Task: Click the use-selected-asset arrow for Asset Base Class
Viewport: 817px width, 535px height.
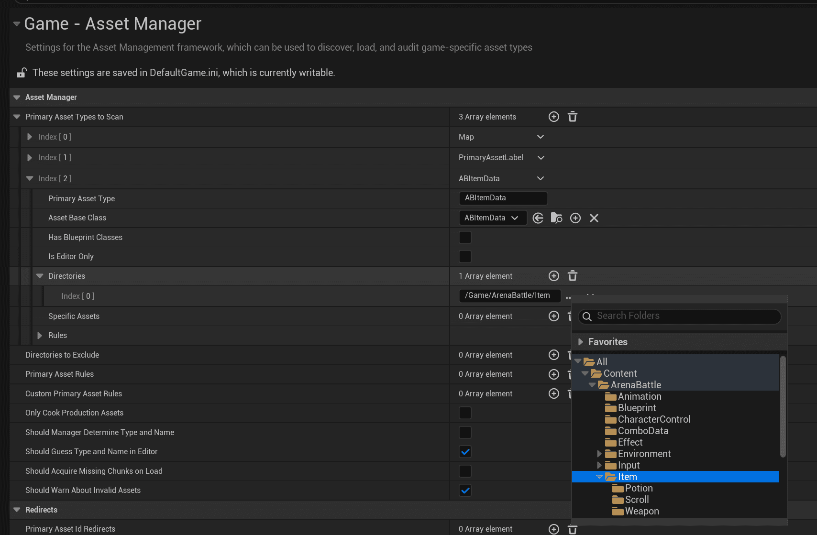Action: pyautogui.click(x=538, y=218)
